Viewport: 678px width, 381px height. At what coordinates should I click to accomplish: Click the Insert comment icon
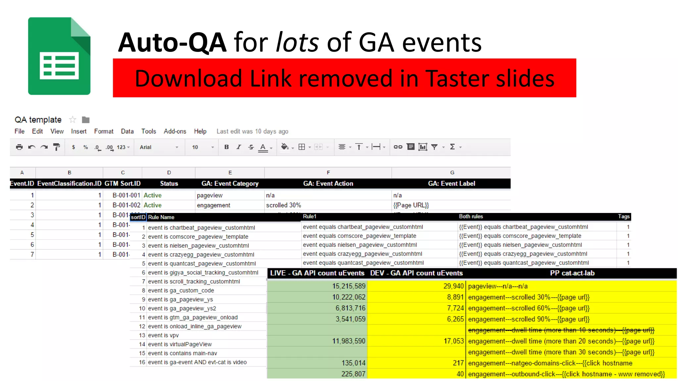(x=411, y=147)
